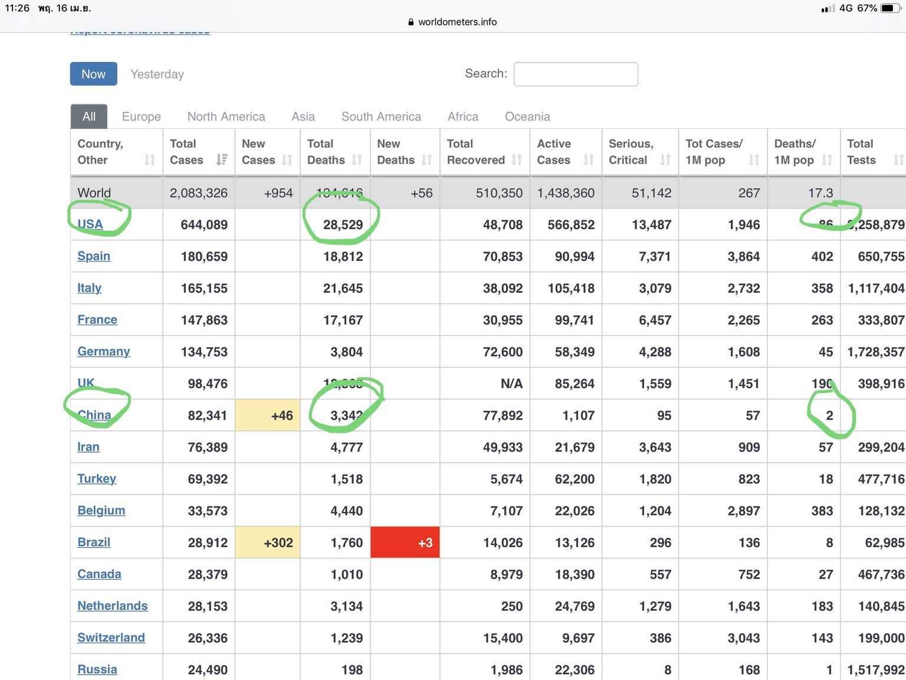Sort by Tot Cases/1M pop arrows
This screenshot has height=680, width=906.
tap(754, 160)
